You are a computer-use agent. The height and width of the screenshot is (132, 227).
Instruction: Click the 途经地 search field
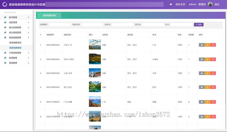153,25
